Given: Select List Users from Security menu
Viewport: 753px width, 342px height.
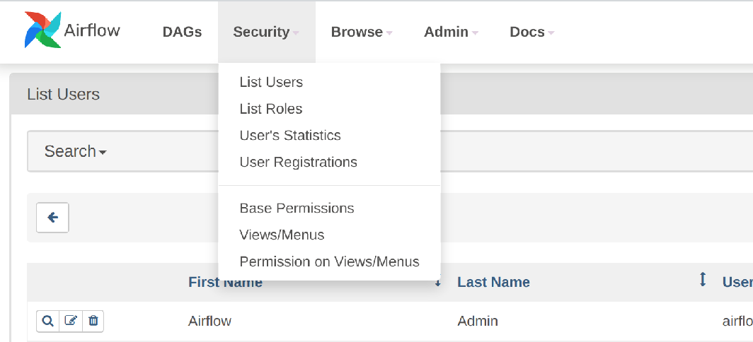Looking at the screenshot, I should pos(271,82).
